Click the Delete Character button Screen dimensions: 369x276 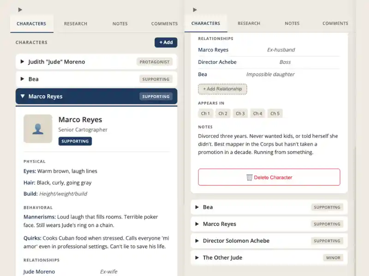269,177
